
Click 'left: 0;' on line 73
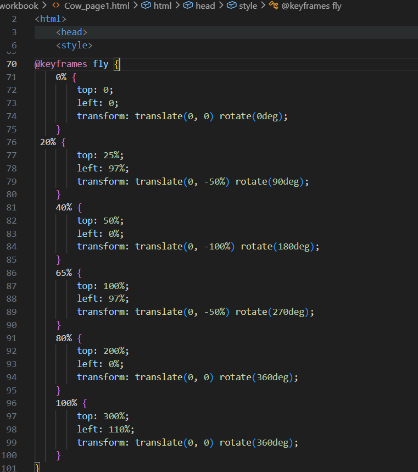(98, 103)
